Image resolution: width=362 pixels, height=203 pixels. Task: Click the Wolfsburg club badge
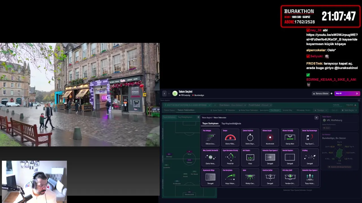click(175, 93)
